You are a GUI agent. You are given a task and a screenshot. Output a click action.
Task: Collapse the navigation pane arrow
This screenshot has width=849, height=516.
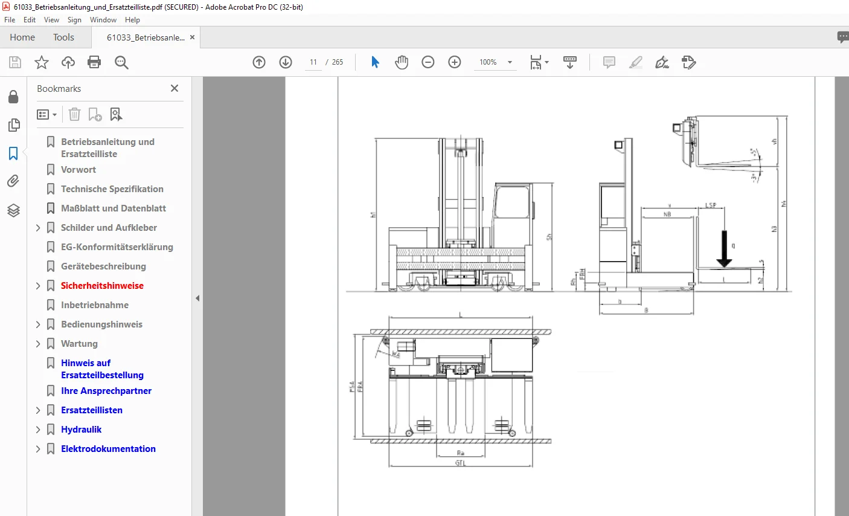click(197, 298)
